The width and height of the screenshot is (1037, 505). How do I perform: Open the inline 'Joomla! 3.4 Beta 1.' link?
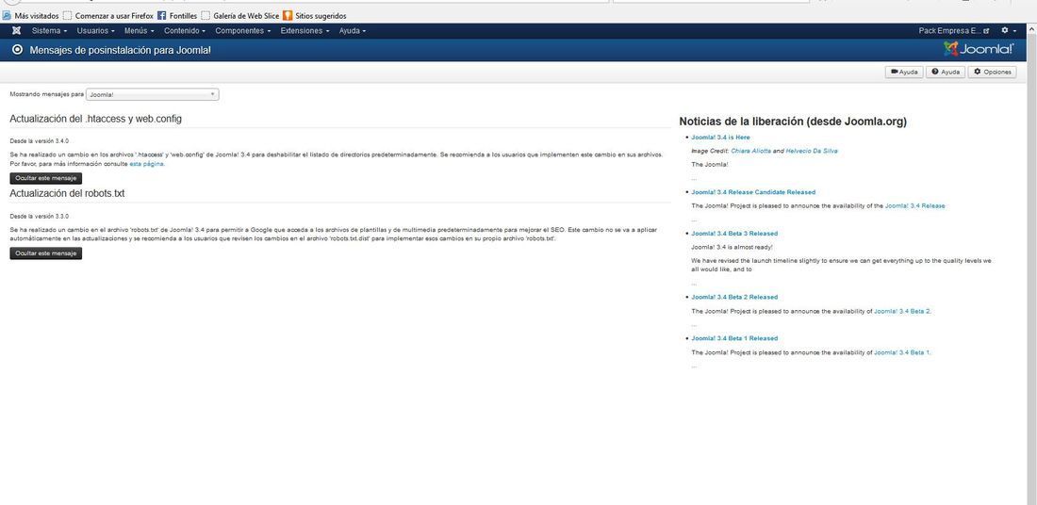click(902, 352)
